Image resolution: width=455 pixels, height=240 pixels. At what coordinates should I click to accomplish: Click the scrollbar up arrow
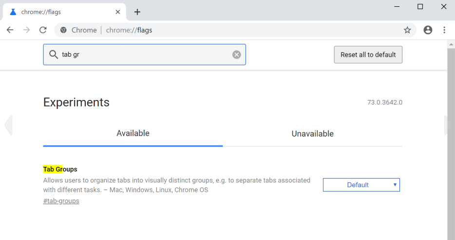tap(451, 44)
